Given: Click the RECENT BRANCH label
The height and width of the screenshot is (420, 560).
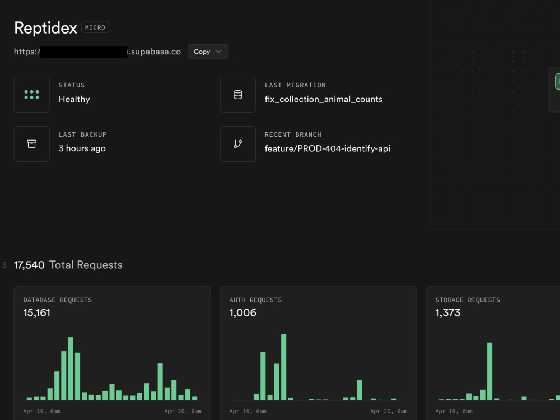Looking at the screenshot, I should tap(293, 134).
